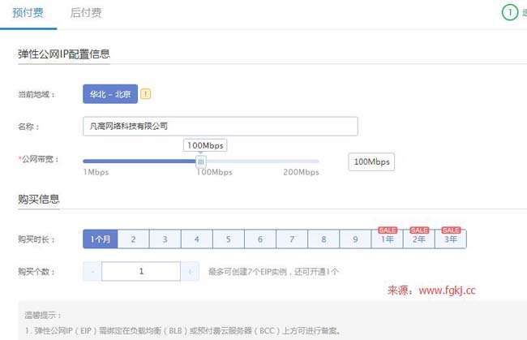
Task: Click the 100Mbps bandwidth value box
Action: click(371, 162)
